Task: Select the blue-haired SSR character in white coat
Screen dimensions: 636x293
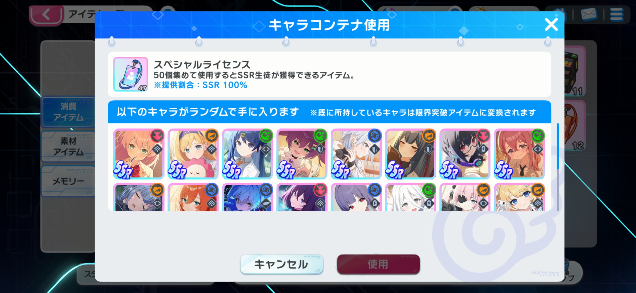Action: coord(247,154)
